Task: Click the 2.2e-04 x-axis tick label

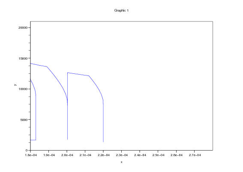Action: (x=104, y=155)
